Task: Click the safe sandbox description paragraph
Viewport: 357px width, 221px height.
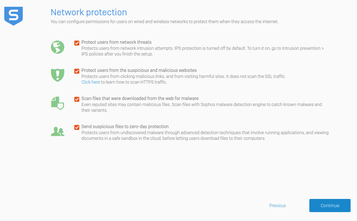Action: [x=205, y=135]
